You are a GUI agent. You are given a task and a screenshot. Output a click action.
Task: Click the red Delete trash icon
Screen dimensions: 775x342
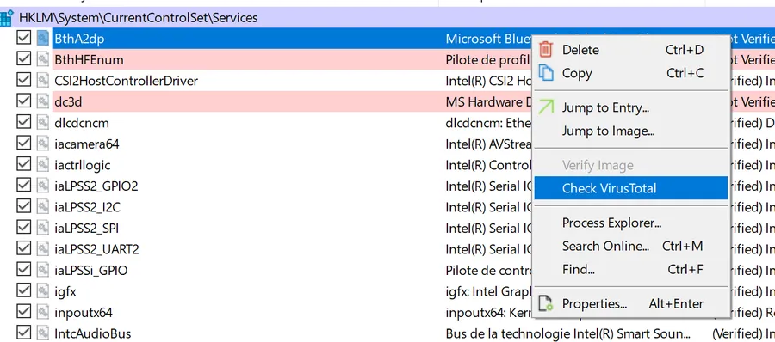click(546, 49)
